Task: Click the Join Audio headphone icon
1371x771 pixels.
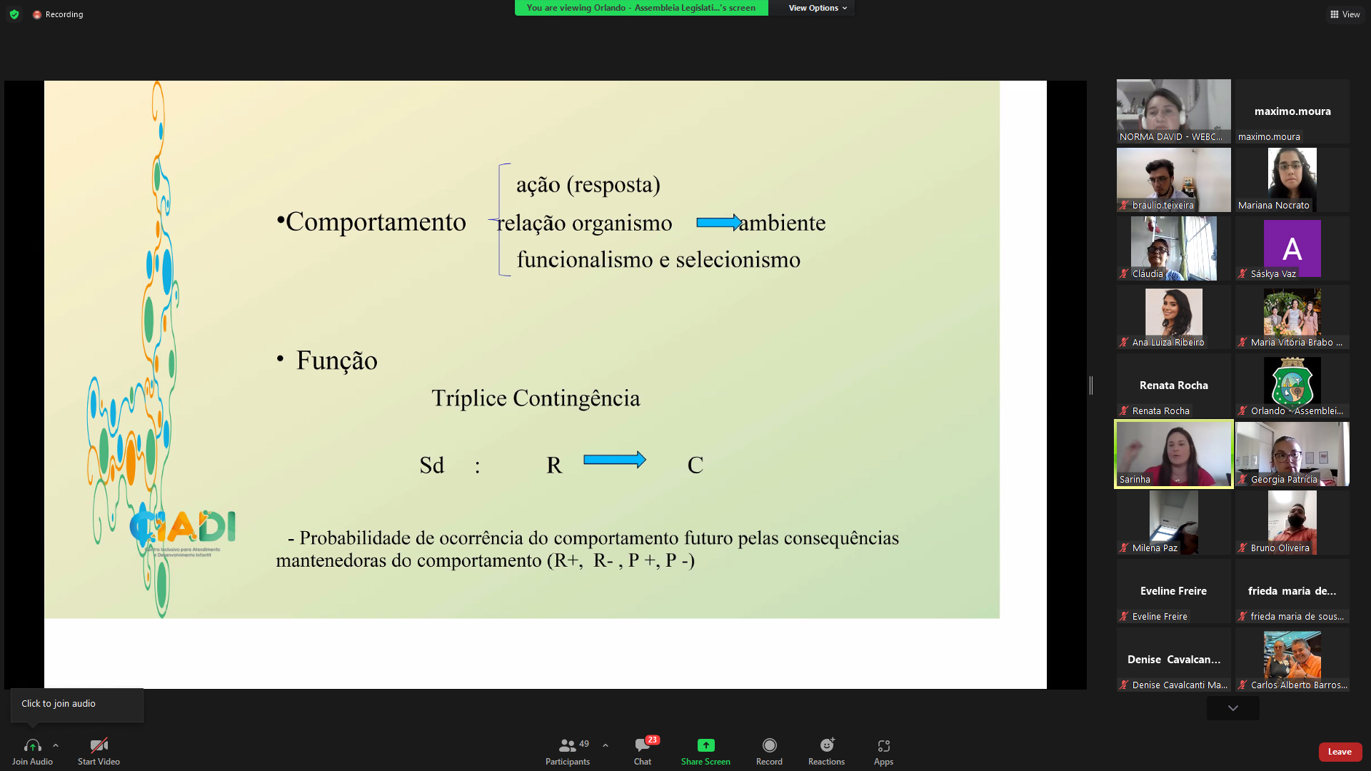Action: click(x=32, y=745)
